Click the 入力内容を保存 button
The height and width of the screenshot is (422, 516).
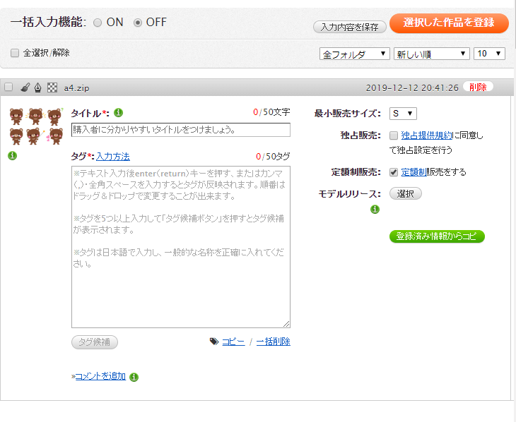pyautogui.click(x=349, y=27)
